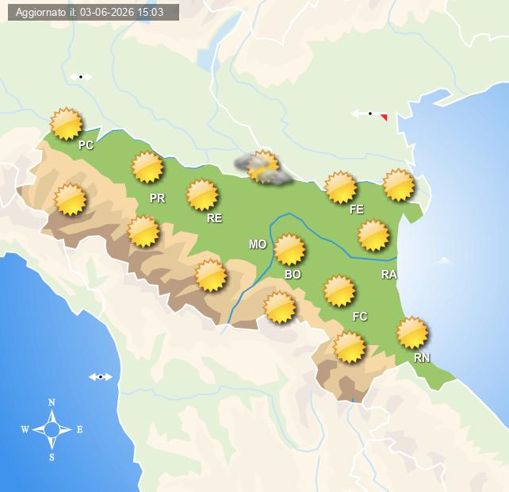Click the RN province label
This screenshot has height=492, width=509.
point(422,358)
